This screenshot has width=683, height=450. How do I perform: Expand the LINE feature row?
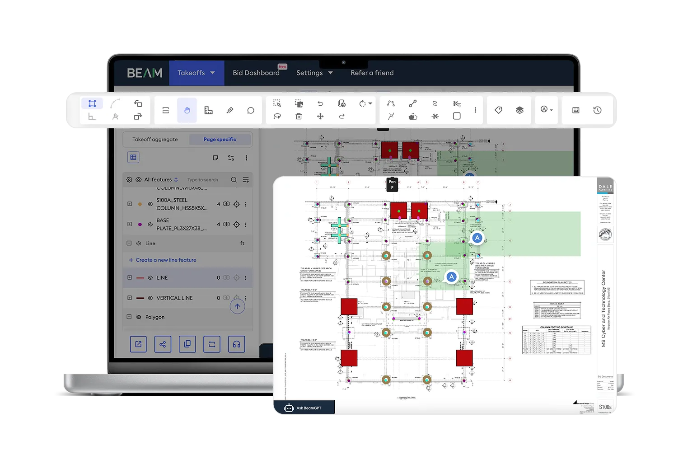pos(130,277)
